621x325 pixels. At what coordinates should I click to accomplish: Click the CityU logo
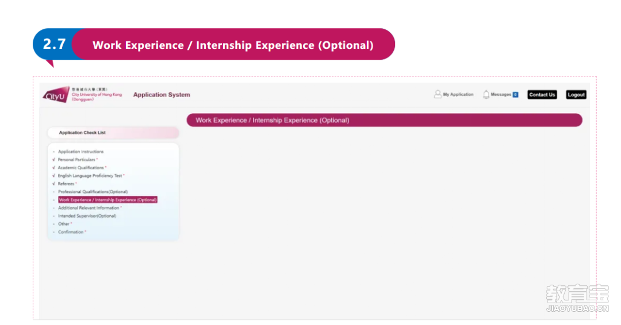(56, 95)
